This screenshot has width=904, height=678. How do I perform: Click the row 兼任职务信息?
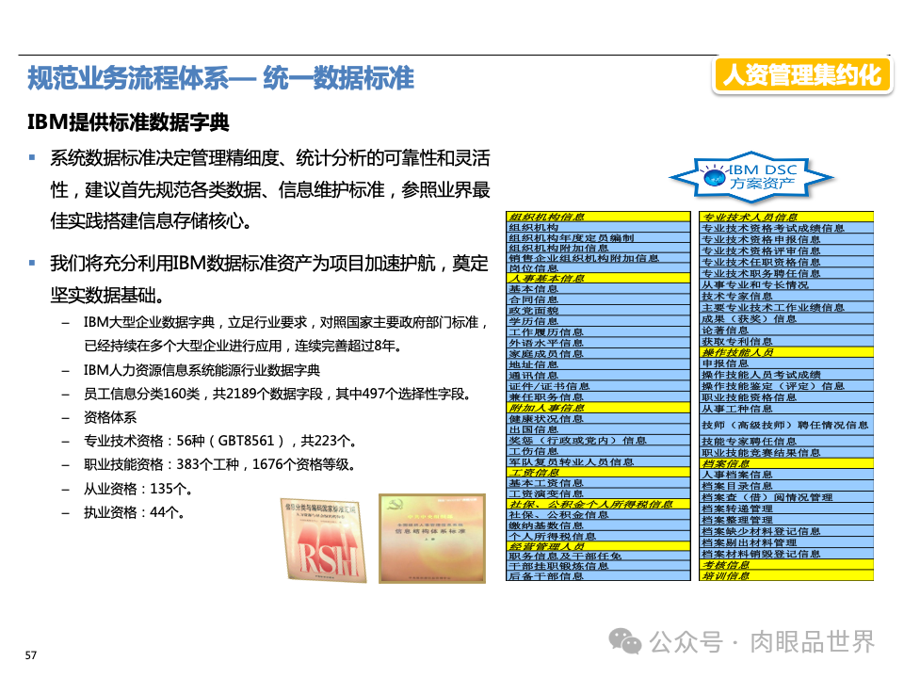click(598, 397)
